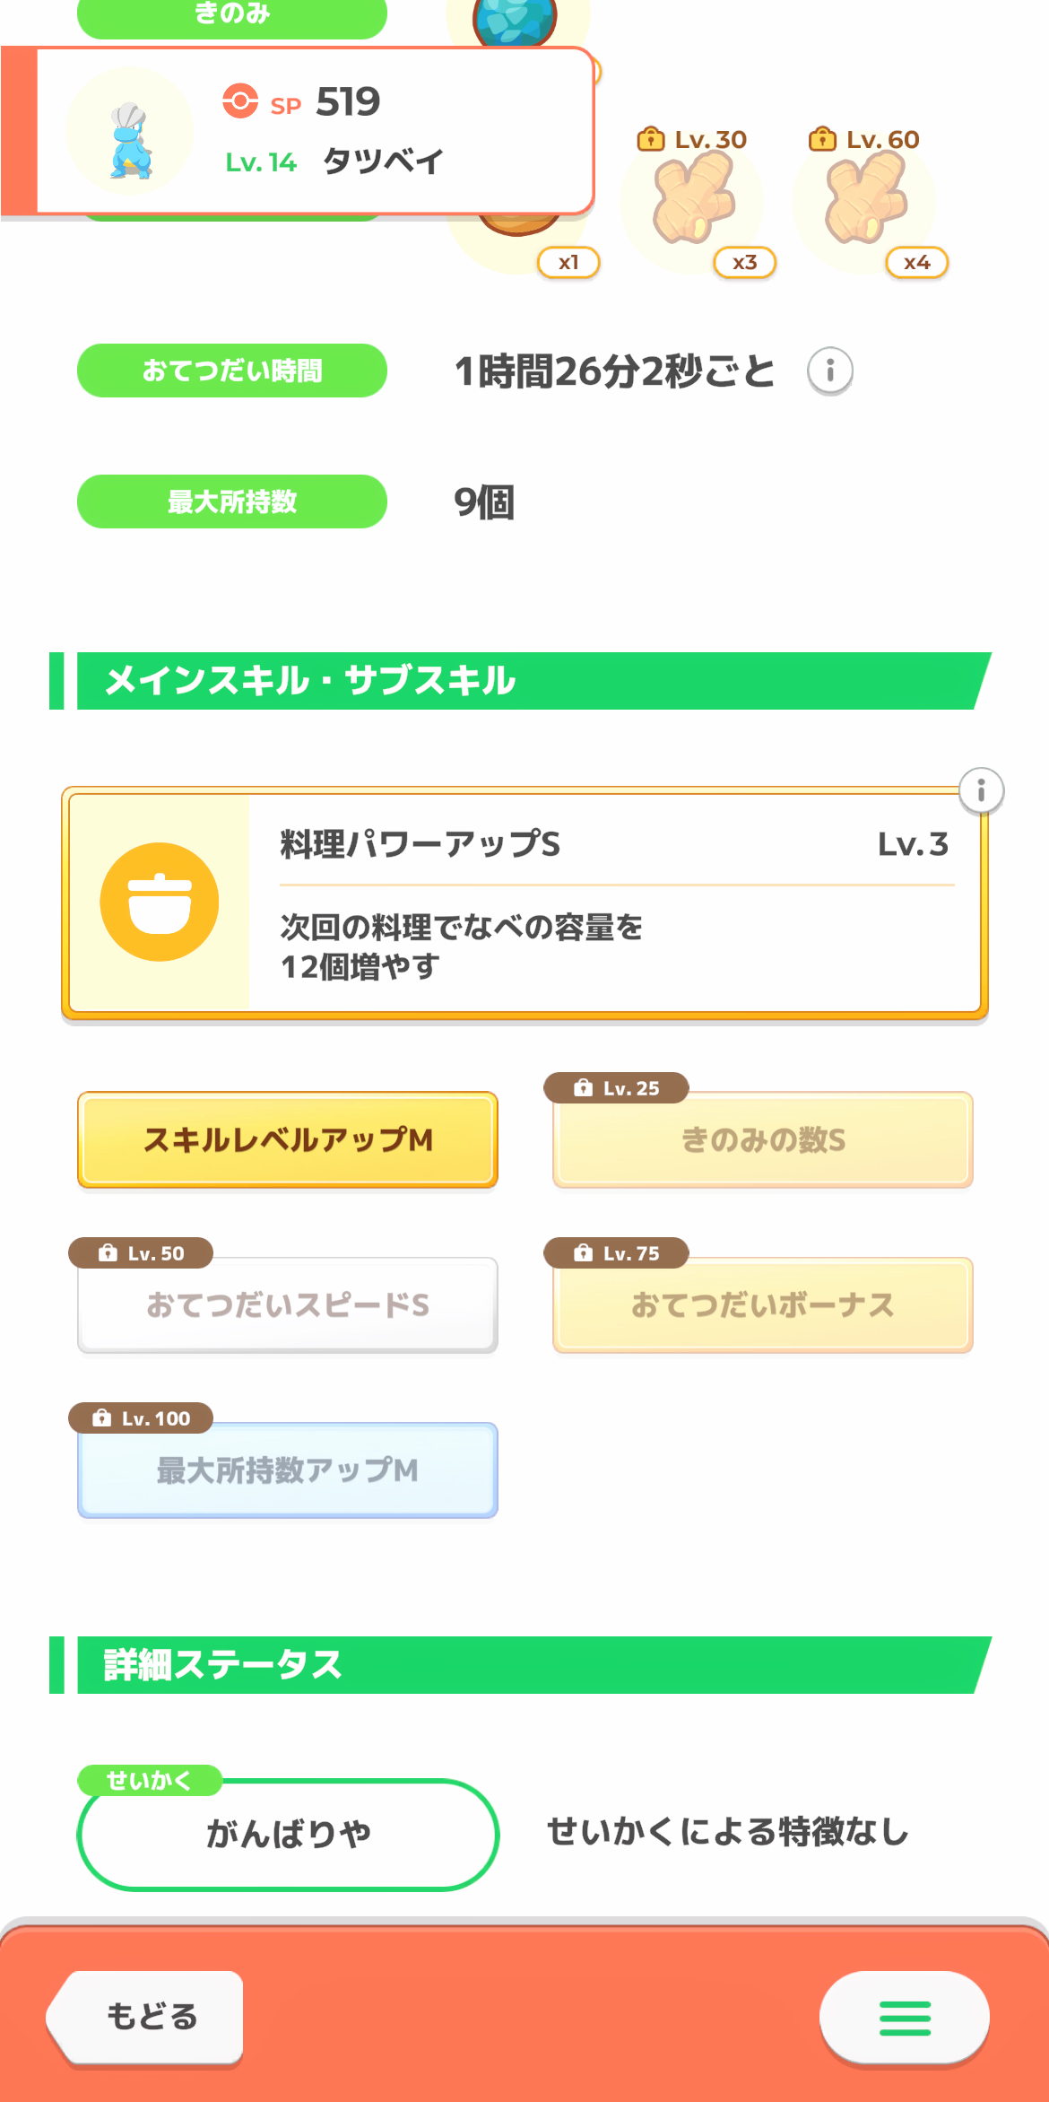This screenshot has width=1049, height=2102.
Task: Tap the info icon beside おてつだい時間
Action: point(829,371)
